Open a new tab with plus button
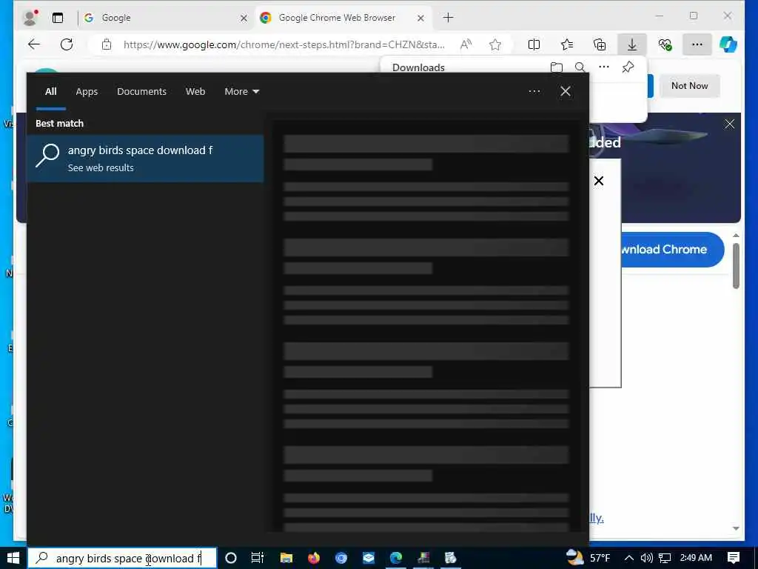Viewport: 758px width, 569px height. (x=448, y=18)
